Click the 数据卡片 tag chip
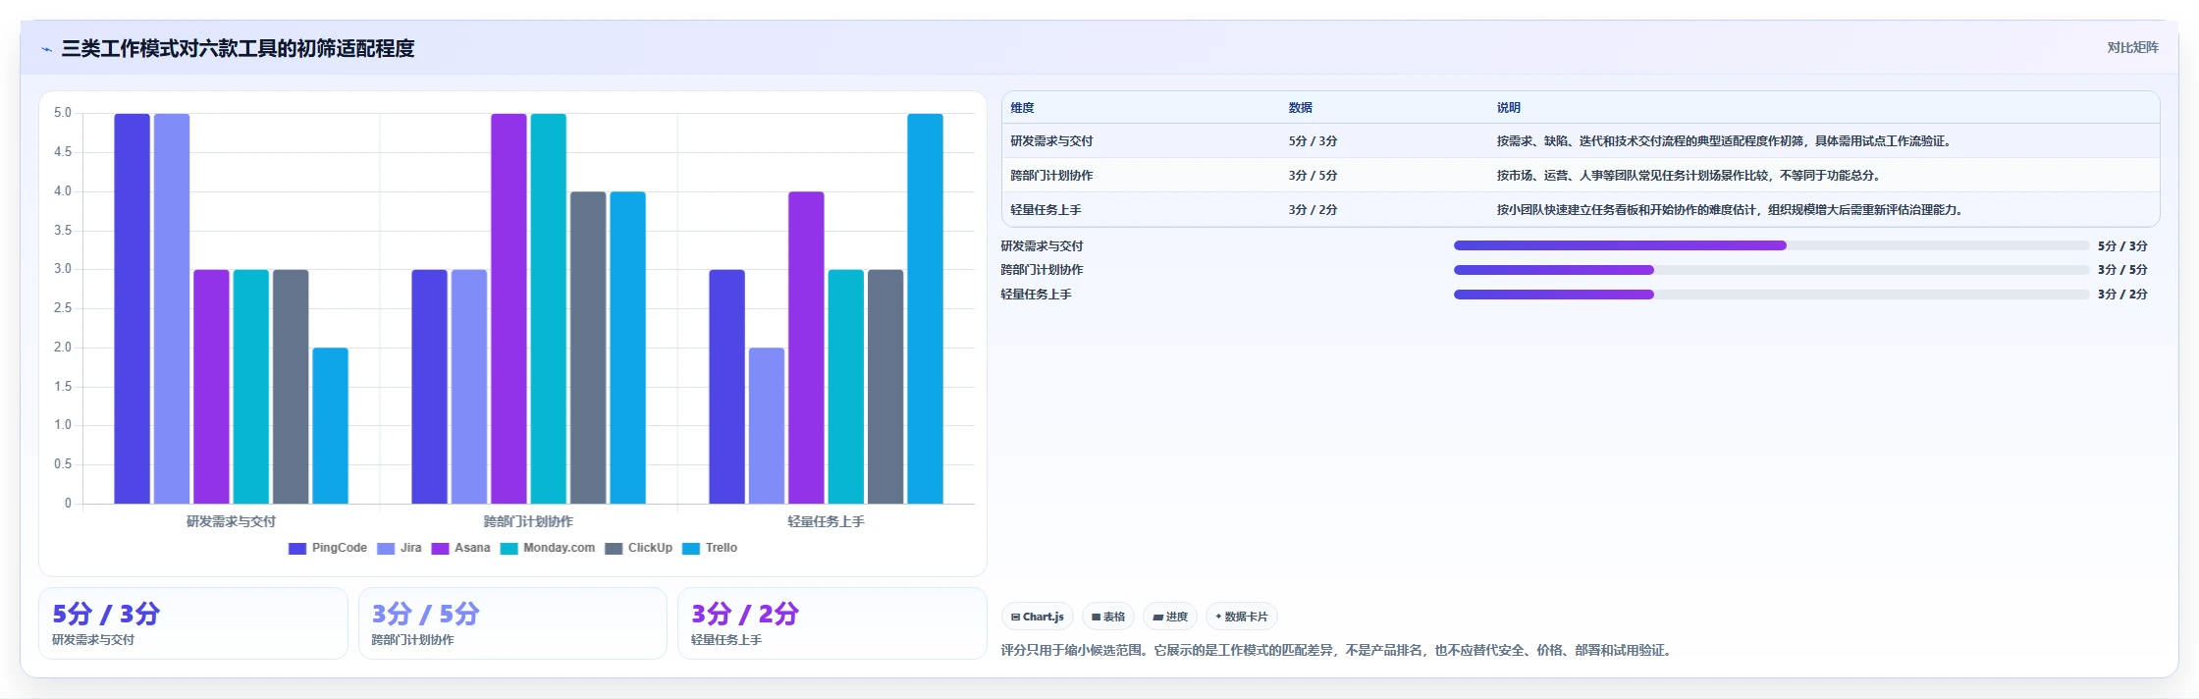 (1242, 617)
